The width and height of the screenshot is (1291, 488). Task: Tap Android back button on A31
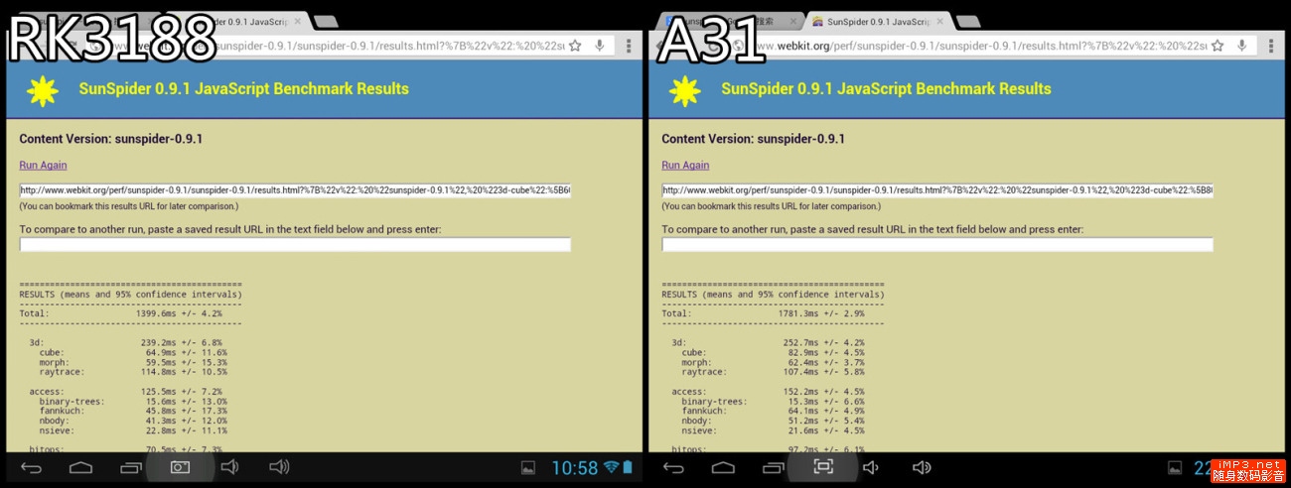click(673, 467)
